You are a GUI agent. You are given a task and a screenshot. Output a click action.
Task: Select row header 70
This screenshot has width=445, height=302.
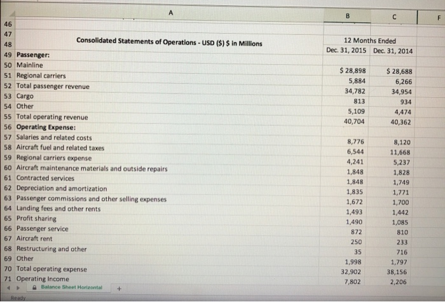[x=8, y=268]
